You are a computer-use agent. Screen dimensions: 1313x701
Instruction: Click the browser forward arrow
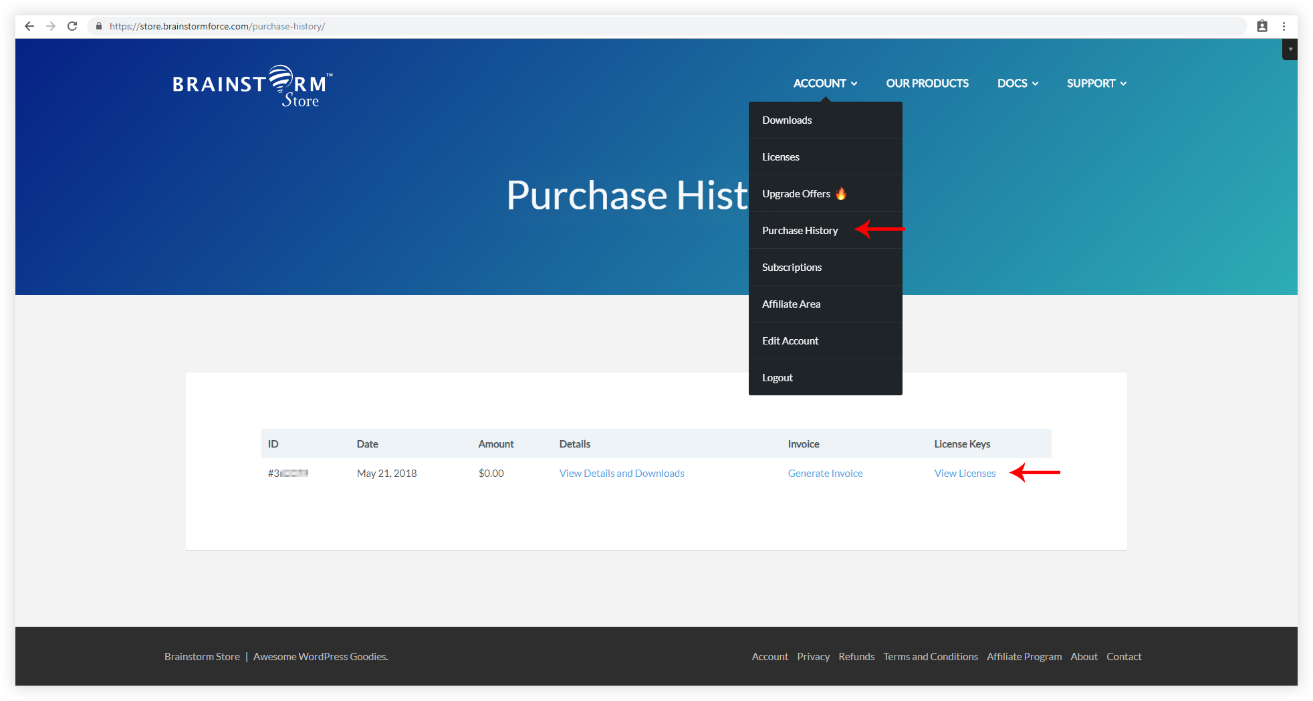[51, 26]
